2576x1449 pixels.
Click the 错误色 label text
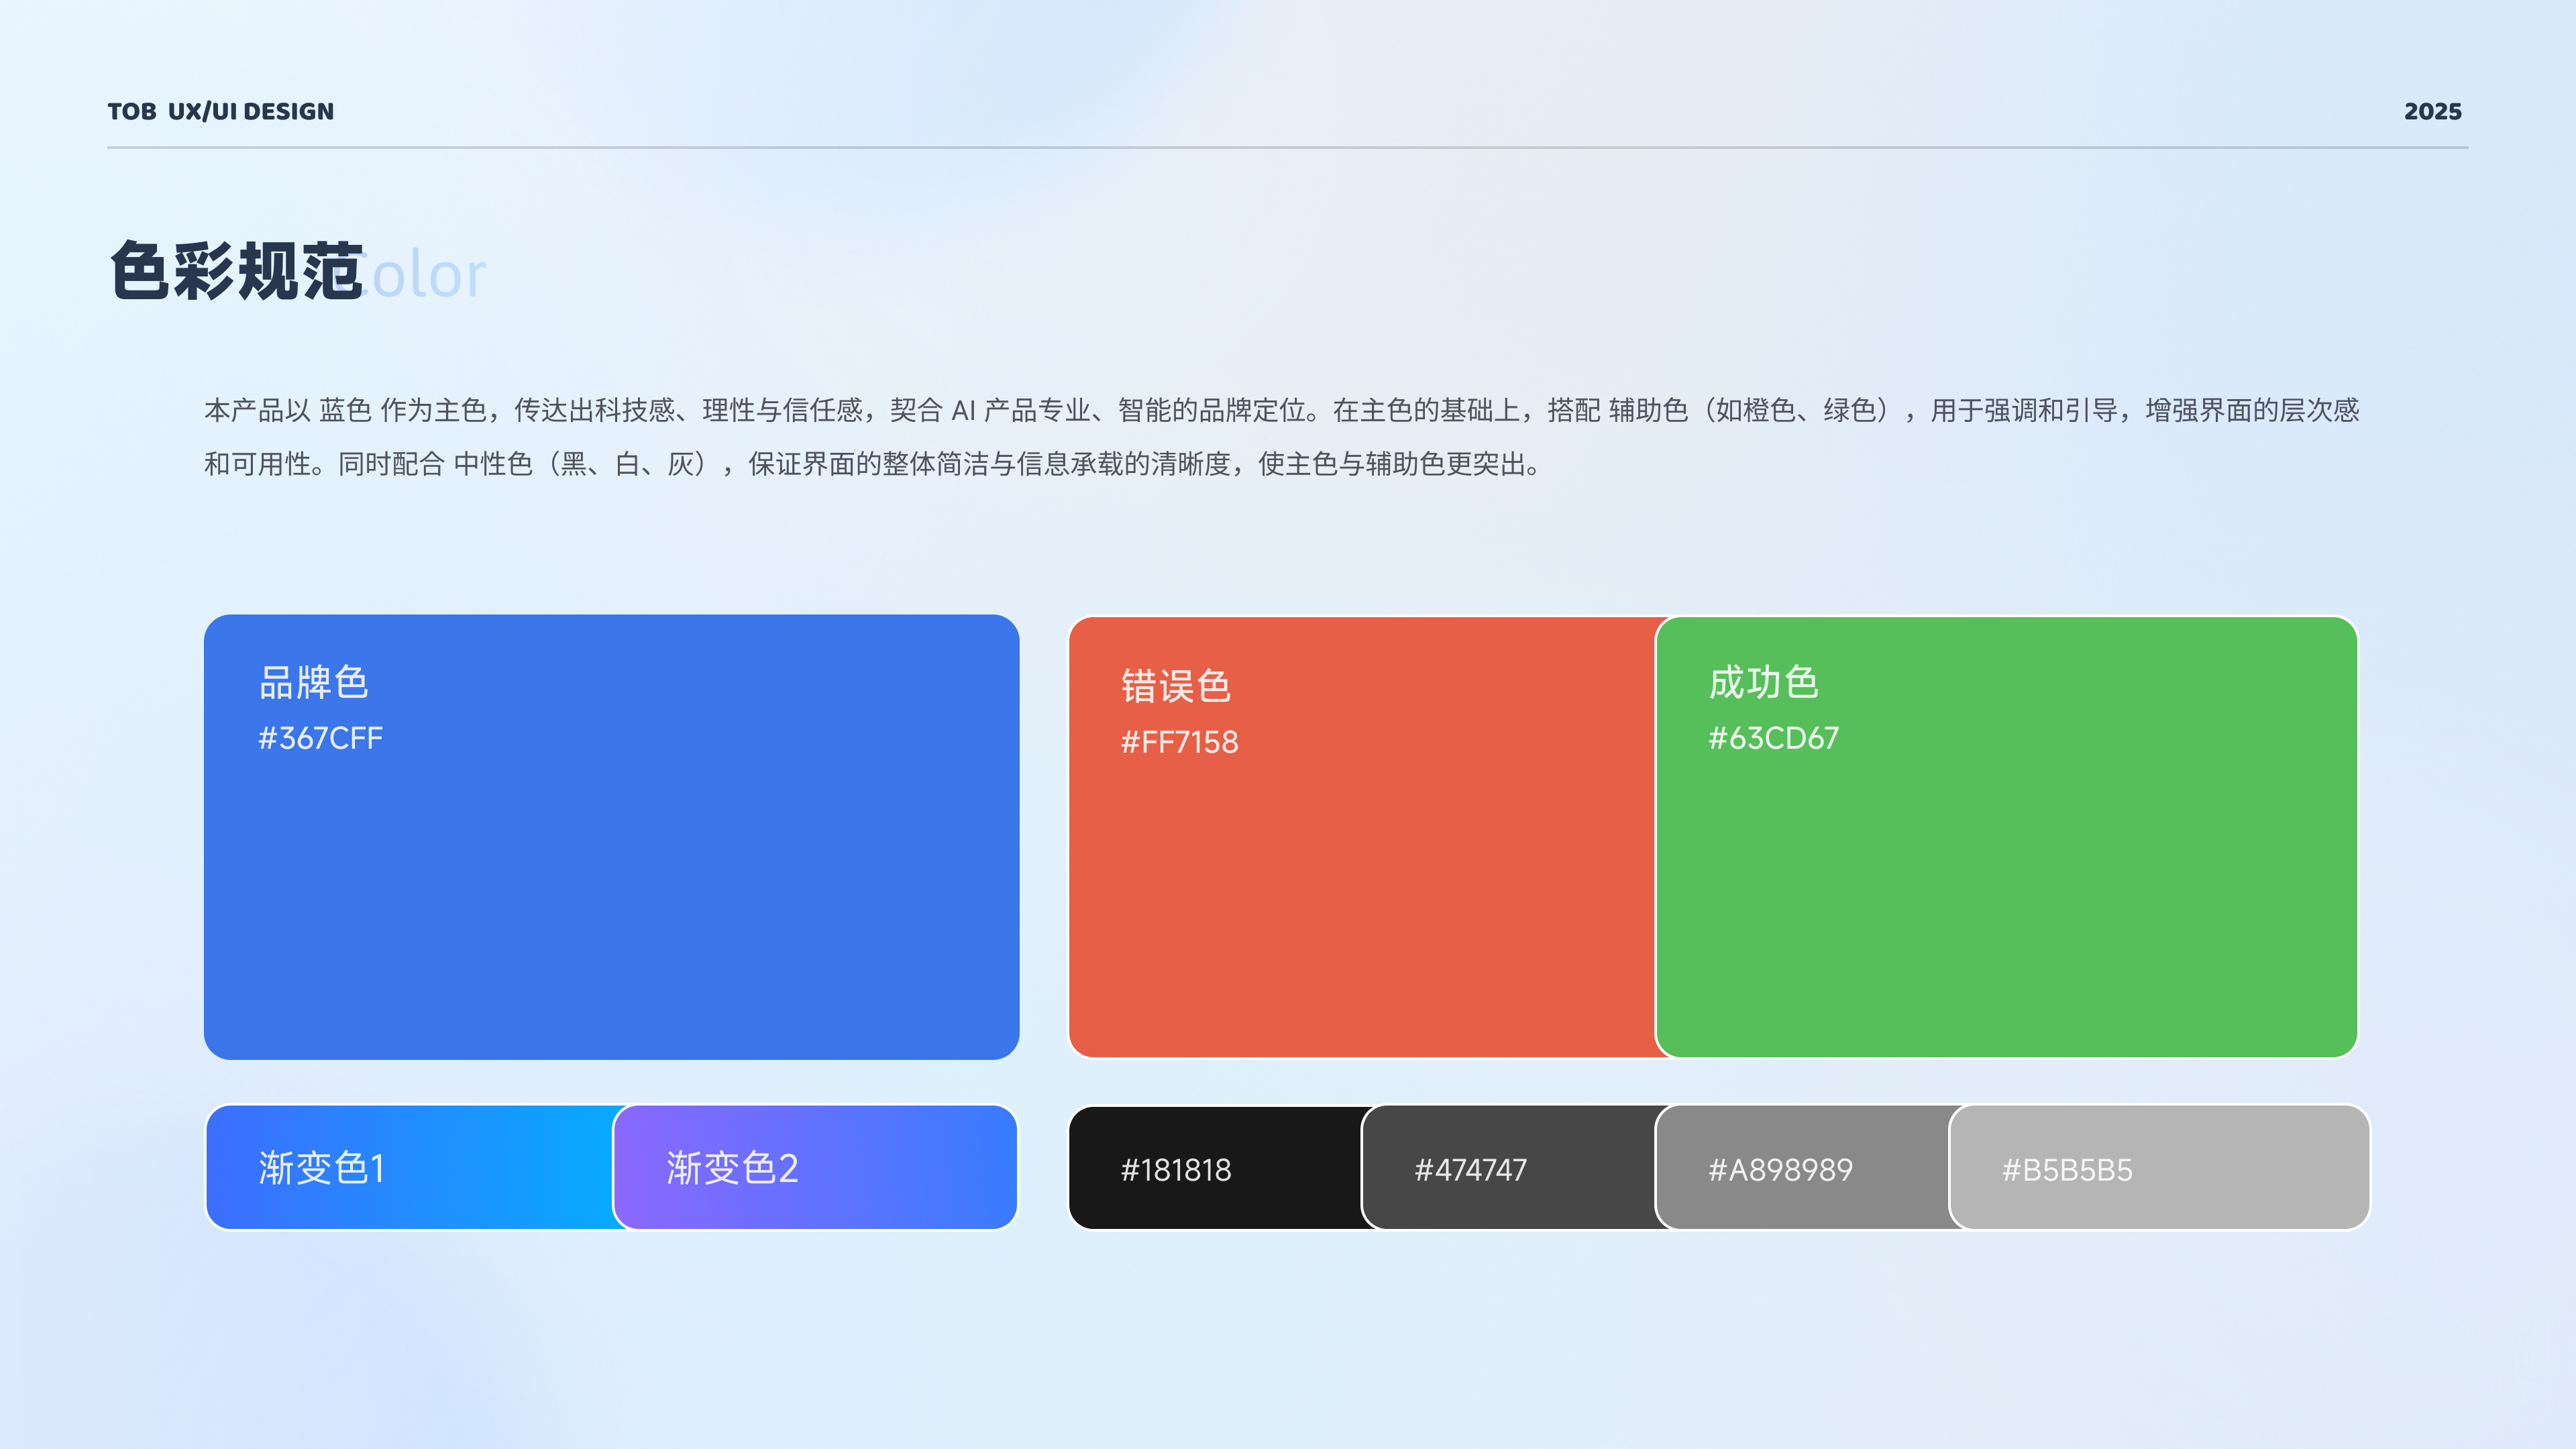1176,686
